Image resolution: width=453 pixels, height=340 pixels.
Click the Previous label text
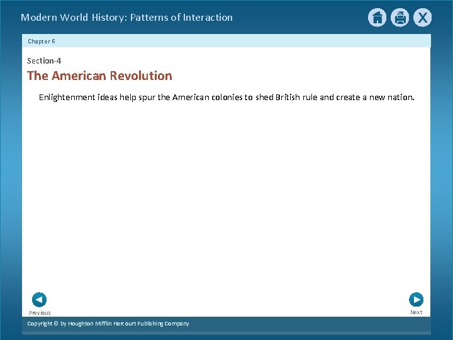pos(40,313)
